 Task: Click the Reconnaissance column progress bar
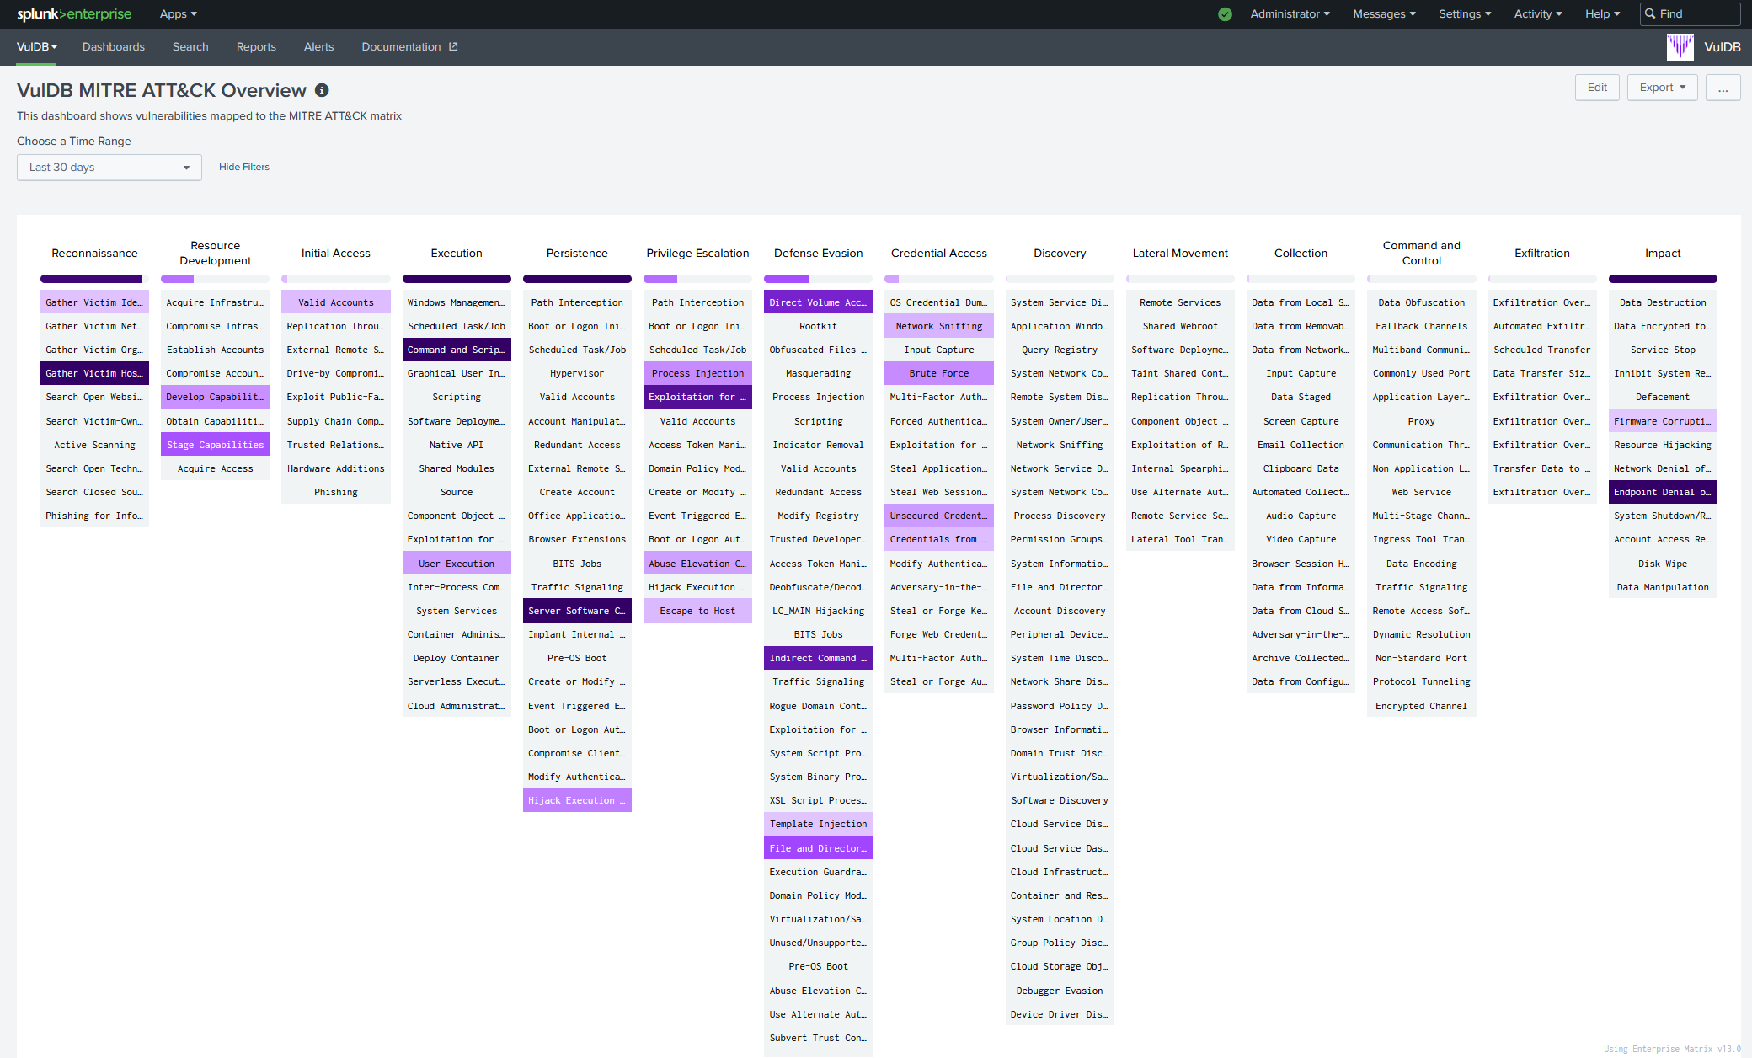point(94,279)
